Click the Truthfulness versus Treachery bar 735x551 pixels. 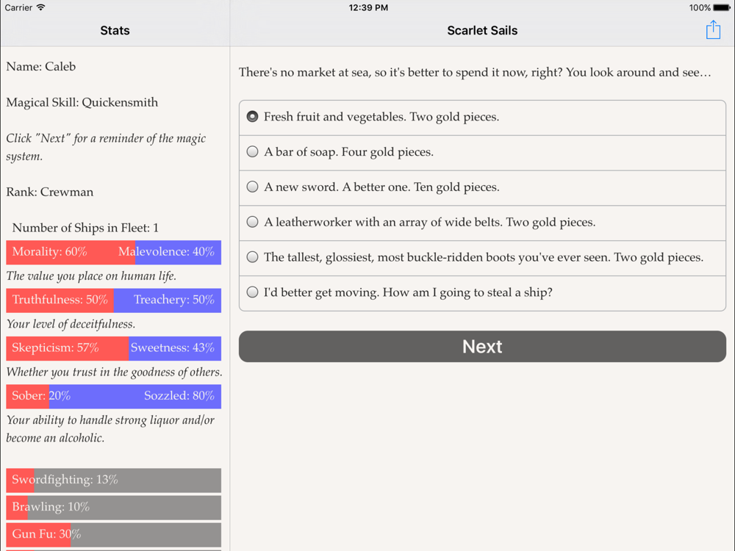(x=113, y=300)
